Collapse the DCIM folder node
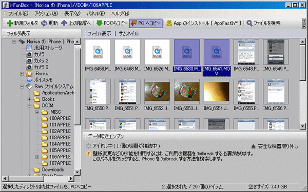Screen dimensions: 308x192 tap(29, 105)
